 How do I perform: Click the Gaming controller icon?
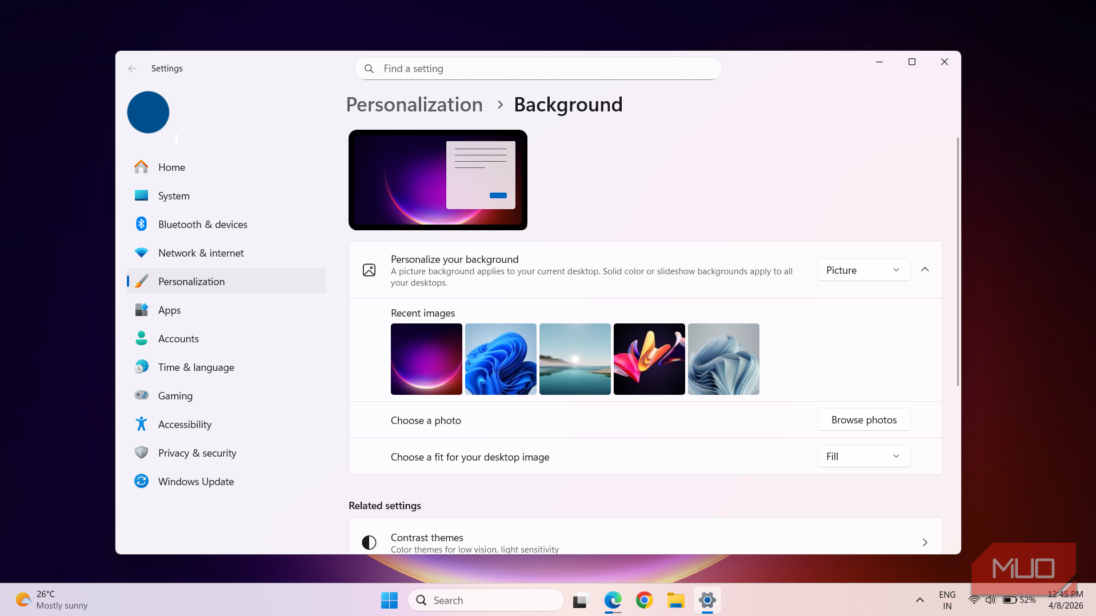(x=141, y=395)
